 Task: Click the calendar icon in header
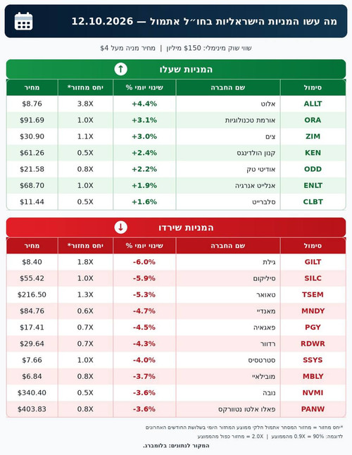pyautogui.click(x=23, y=21)
